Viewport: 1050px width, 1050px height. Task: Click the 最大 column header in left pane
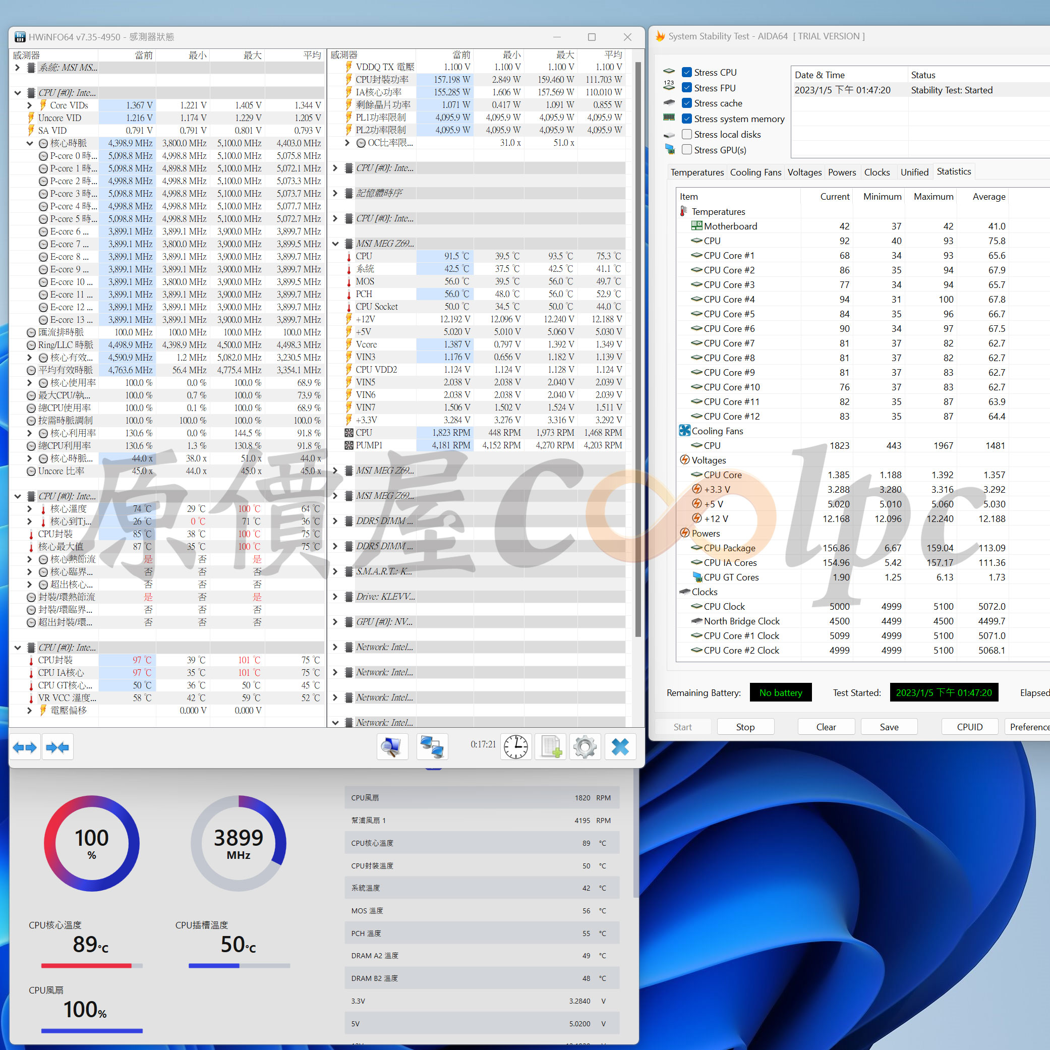coord(237,55)
